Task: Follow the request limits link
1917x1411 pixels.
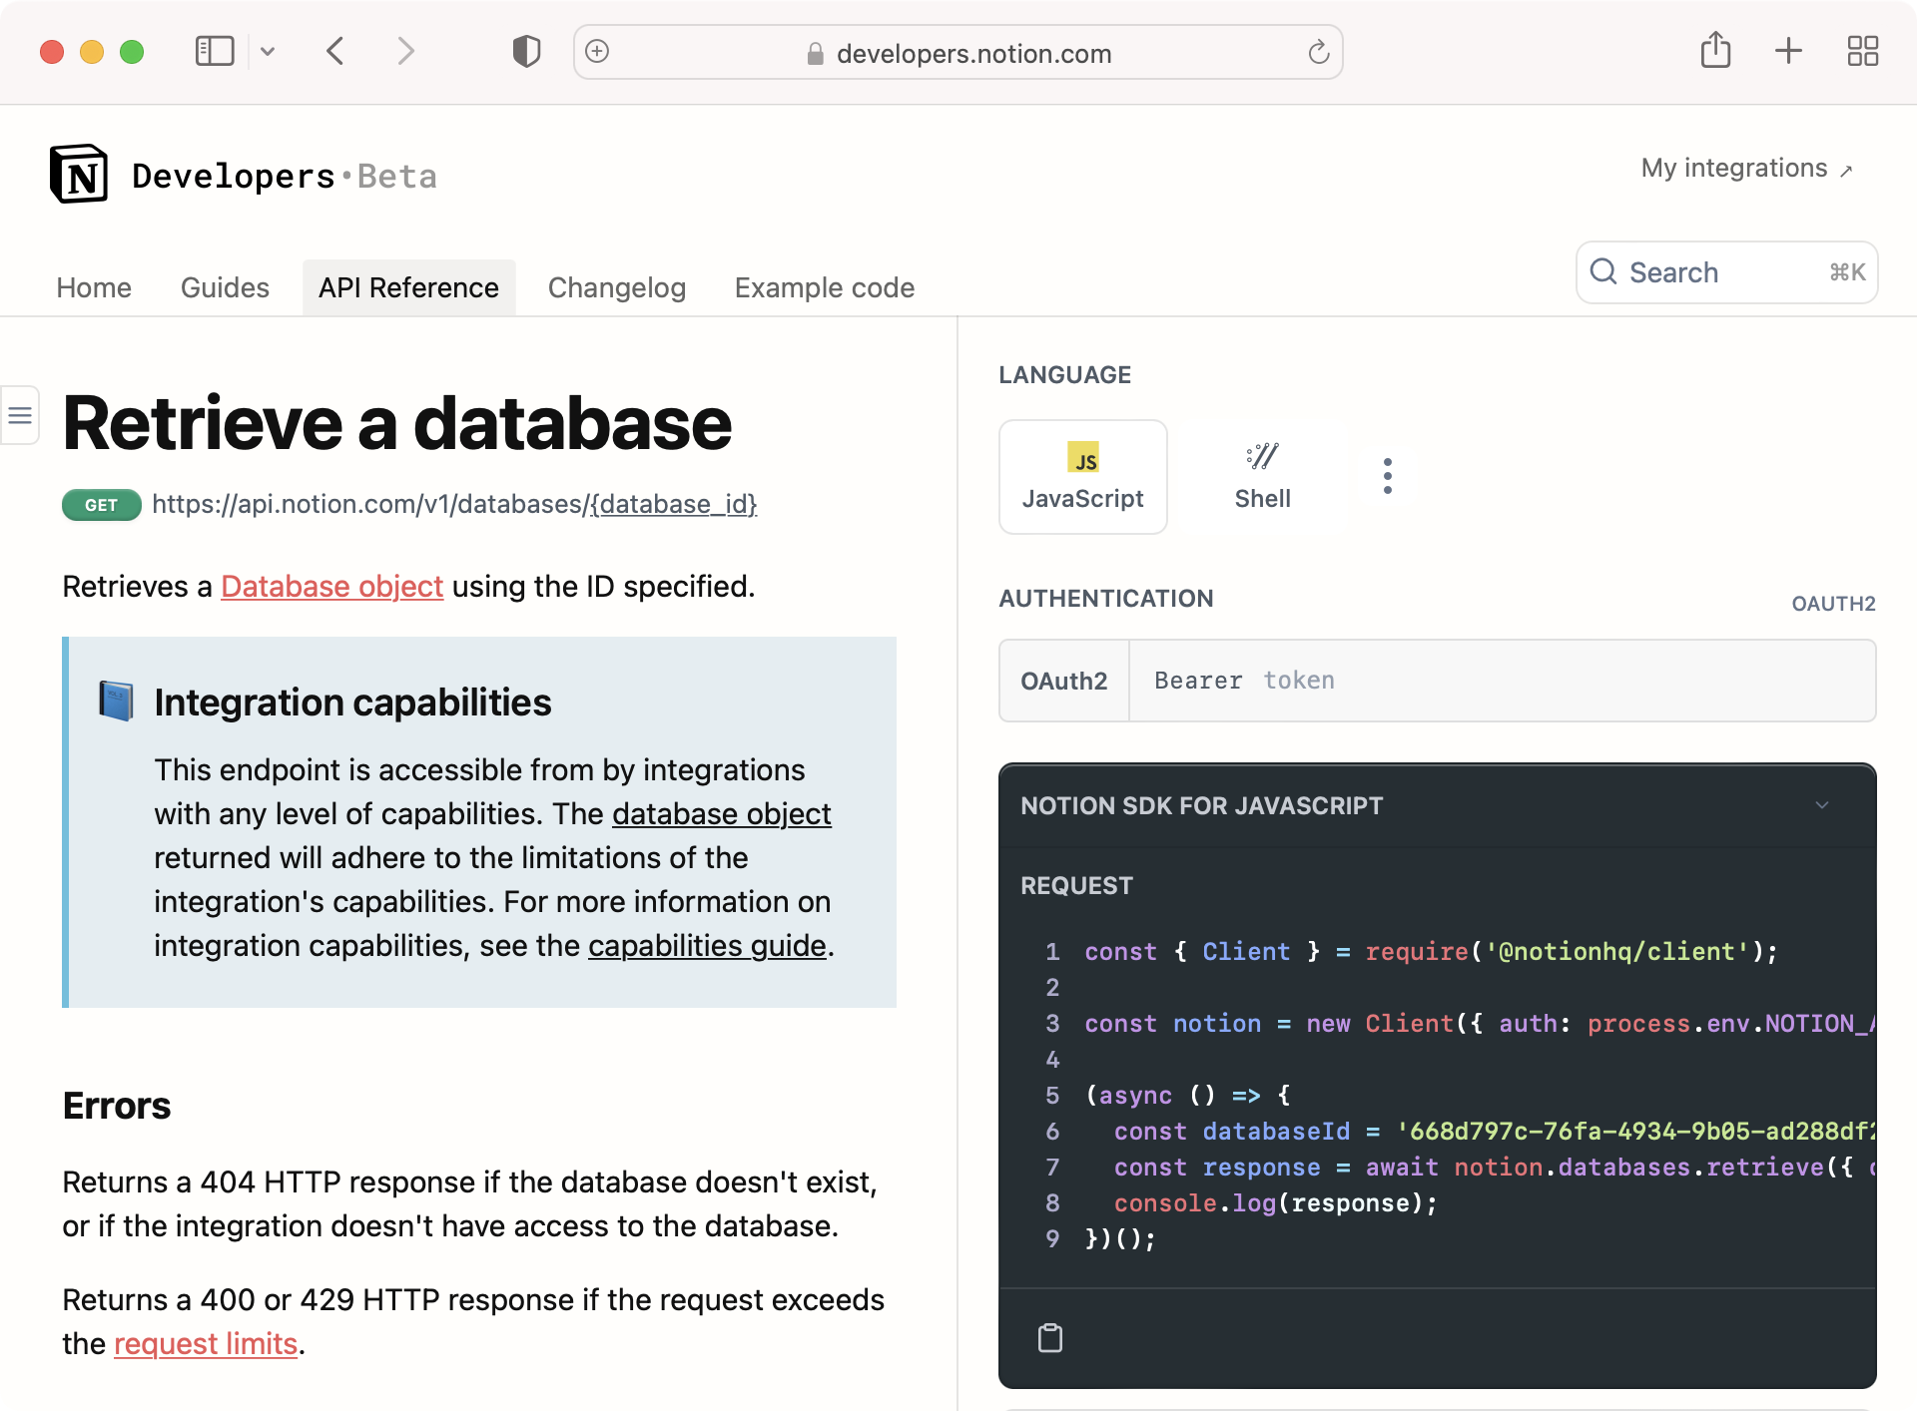Action: tap(206, 1344)
